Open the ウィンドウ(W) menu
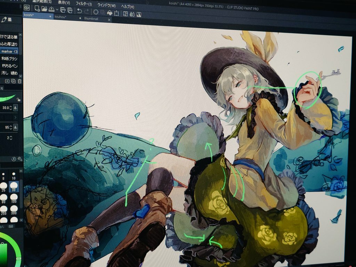 point(106,5)
